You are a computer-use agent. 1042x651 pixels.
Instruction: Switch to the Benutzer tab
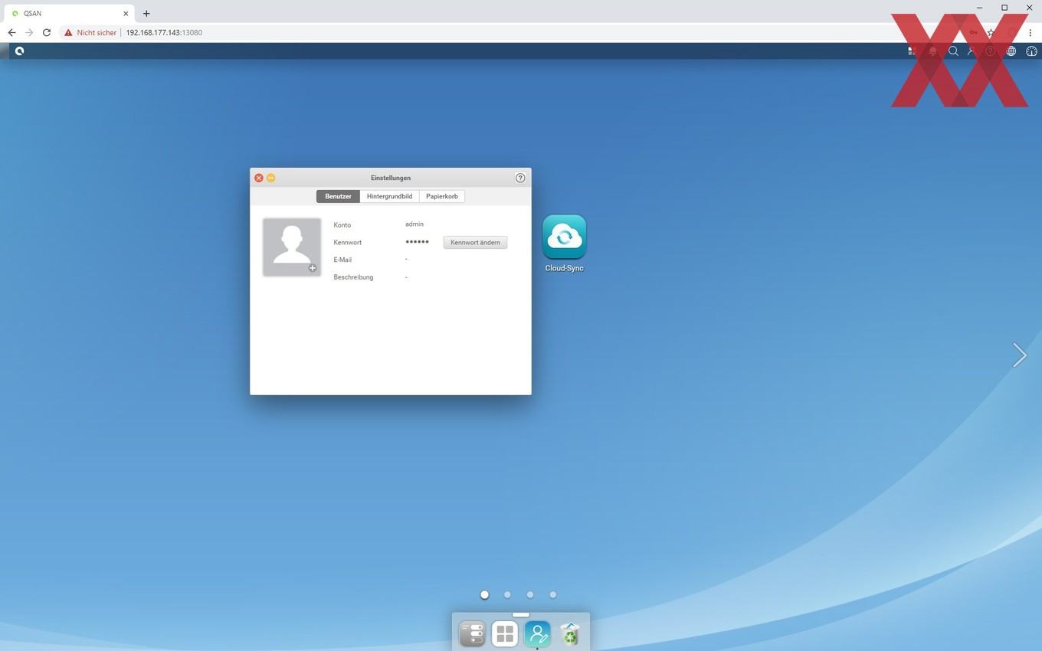click(x=338, y=196)
